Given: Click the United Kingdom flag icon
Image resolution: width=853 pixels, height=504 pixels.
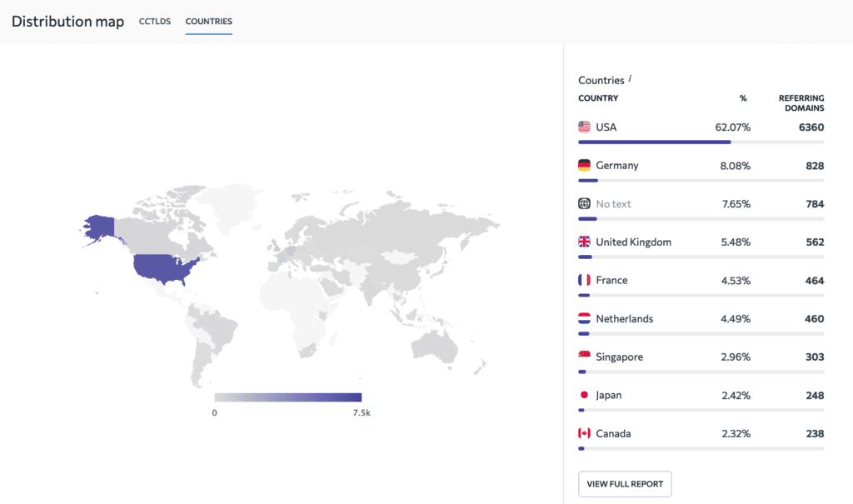Looking at the screenshot, I should tap(584, 242).
